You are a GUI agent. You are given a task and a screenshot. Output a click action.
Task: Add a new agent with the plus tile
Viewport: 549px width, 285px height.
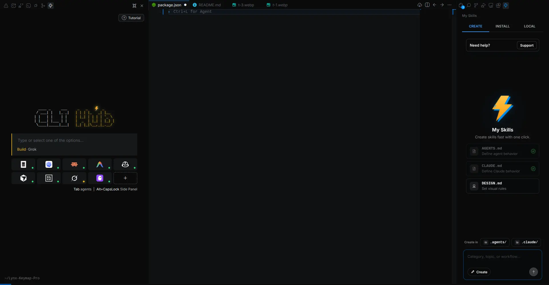click(125, 178)
